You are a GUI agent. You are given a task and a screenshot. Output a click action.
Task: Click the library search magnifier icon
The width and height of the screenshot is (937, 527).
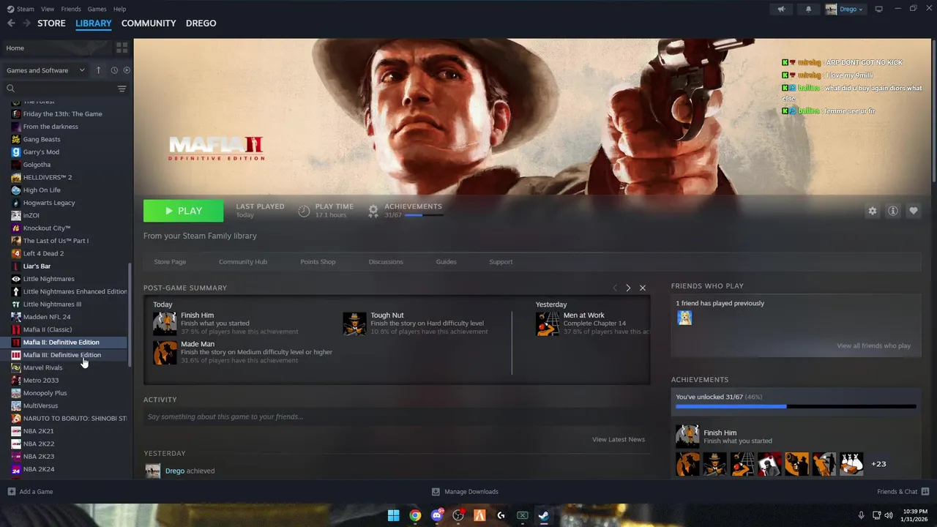click(11, 89)
